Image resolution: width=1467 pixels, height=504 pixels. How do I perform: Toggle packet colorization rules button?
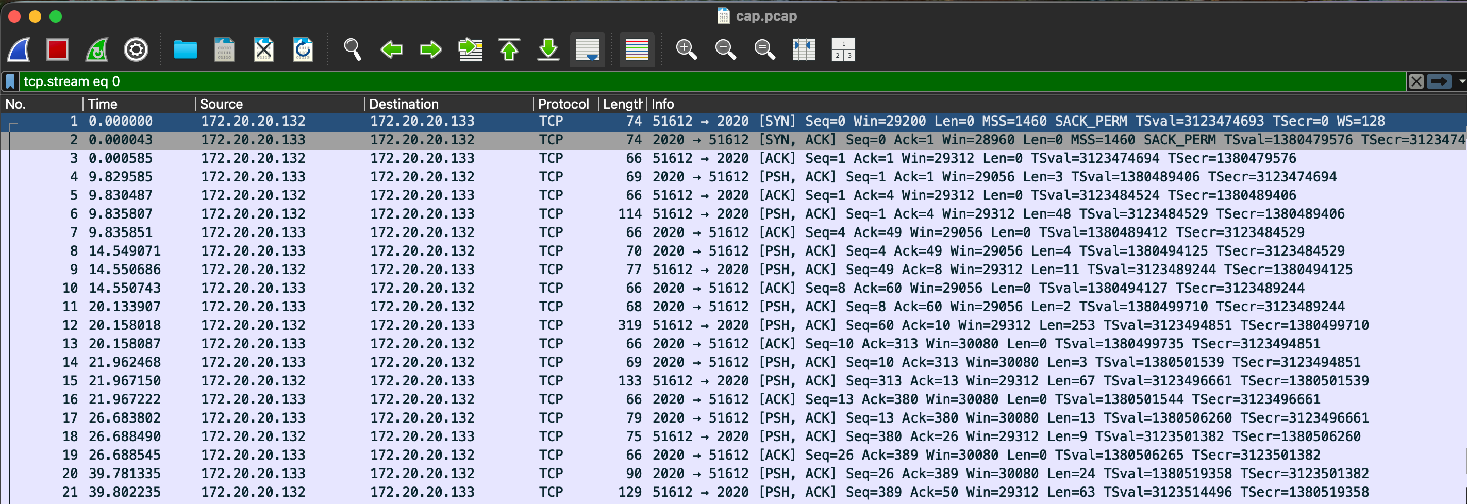pyautogui.click(x=636, y=50)
